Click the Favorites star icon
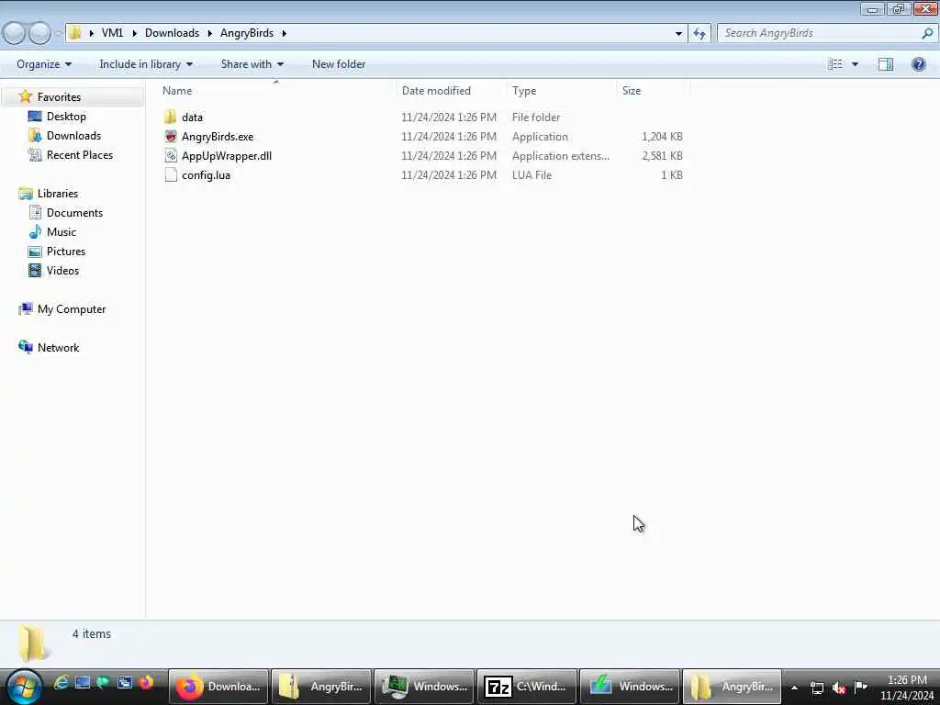 click(25, 96)
